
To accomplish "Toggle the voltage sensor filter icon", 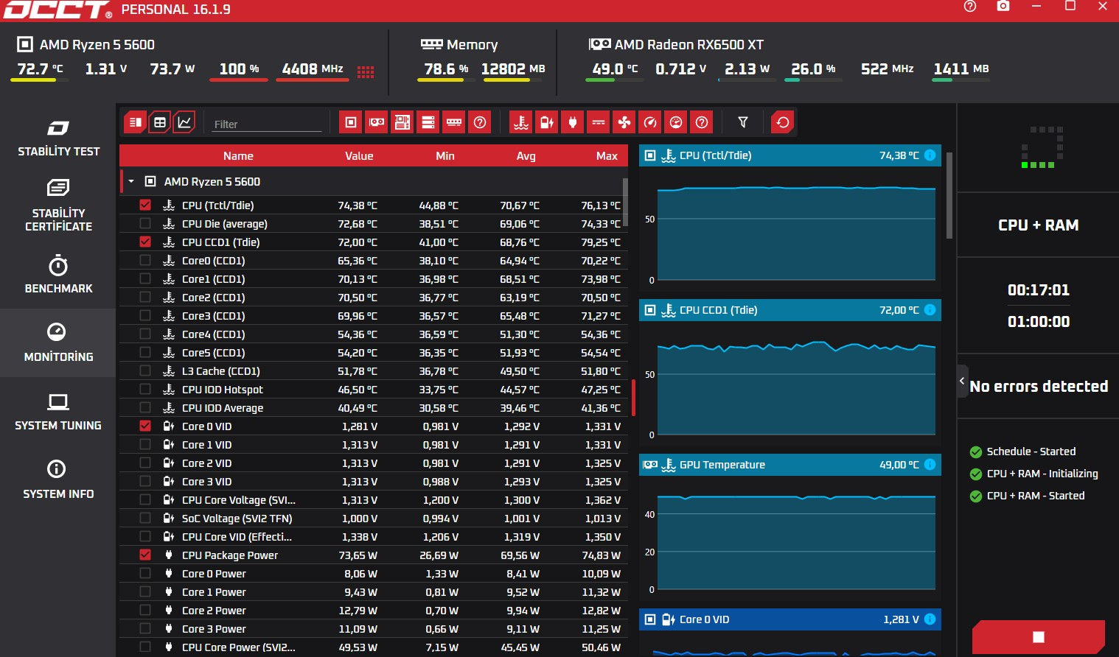I will pyautogui.click(x=547, y=122).
